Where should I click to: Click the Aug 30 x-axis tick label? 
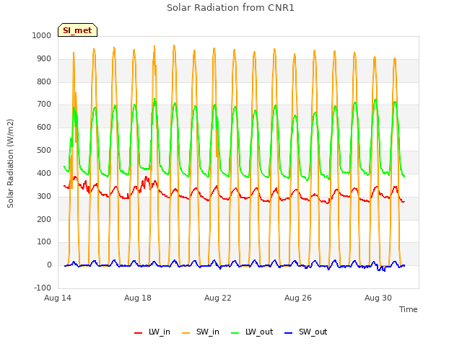tap(378, 298)
